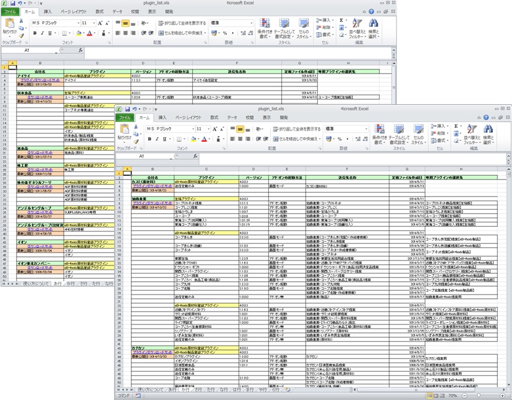Click fill color bucket swatch in front window
Image resolution: width=512 pixels, height=400 pixels.
193,139
